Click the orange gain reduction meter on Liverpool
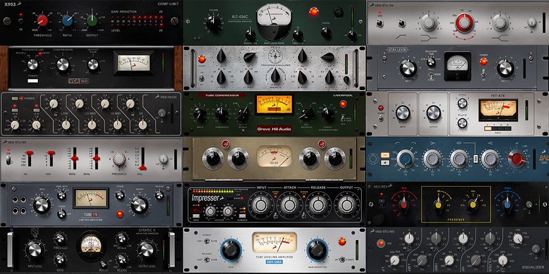Screen dimensions: 549x274 (x=274, y=104)
